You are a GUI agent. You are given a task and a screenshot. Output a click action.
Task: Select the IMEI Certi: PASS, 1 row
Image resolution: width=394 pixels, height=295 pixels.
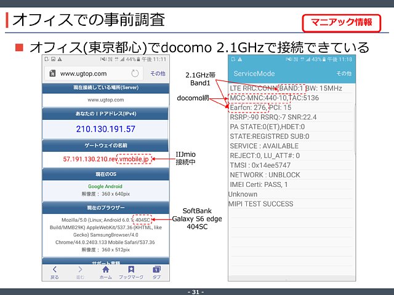[x=291, y=184]
